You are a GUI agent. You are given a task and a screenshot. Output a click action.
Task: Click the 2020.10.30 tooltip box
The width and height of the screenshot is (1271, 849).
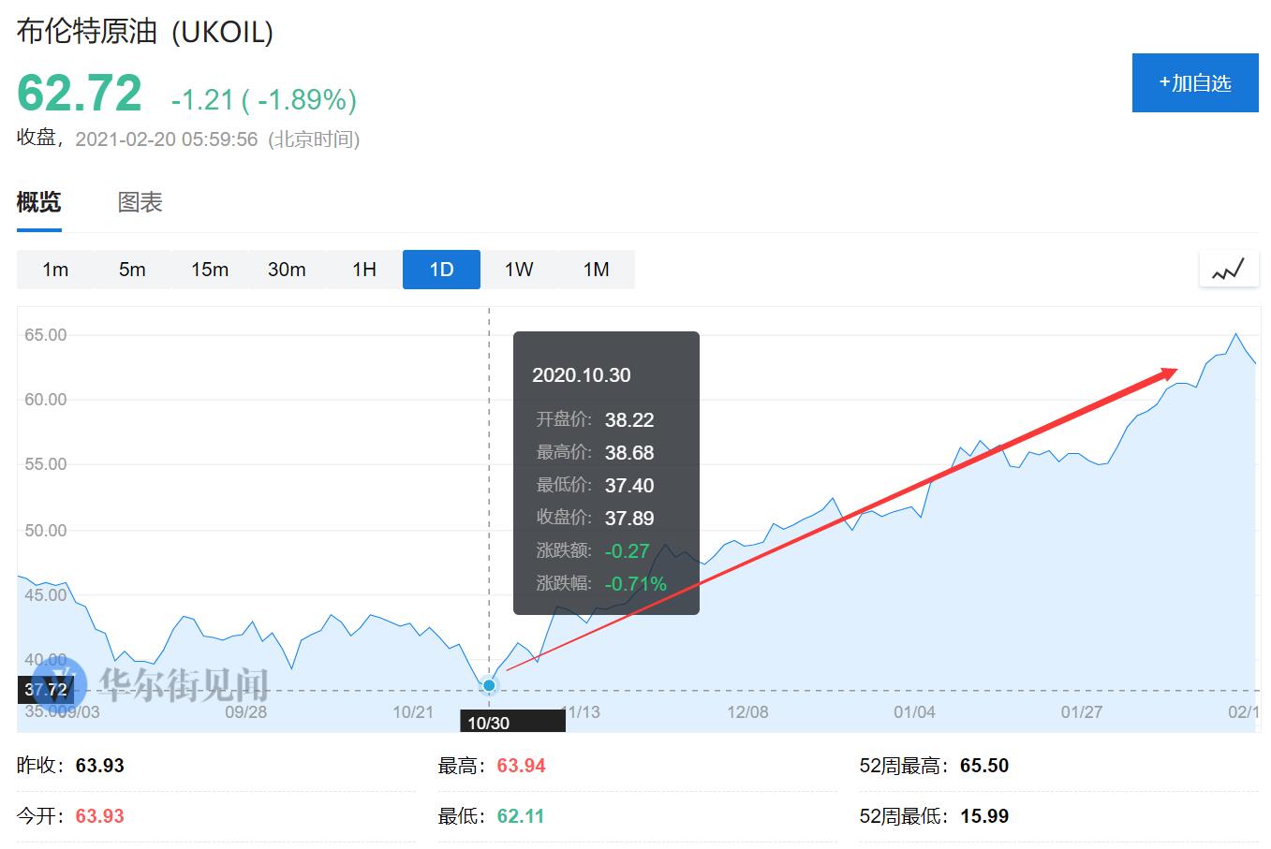[x=606, y=473]
